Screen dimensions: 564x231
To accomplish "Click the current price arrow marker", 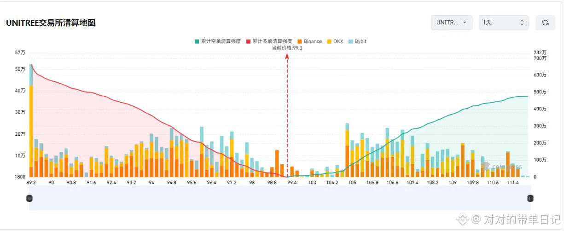I will [x=287, y=56].
